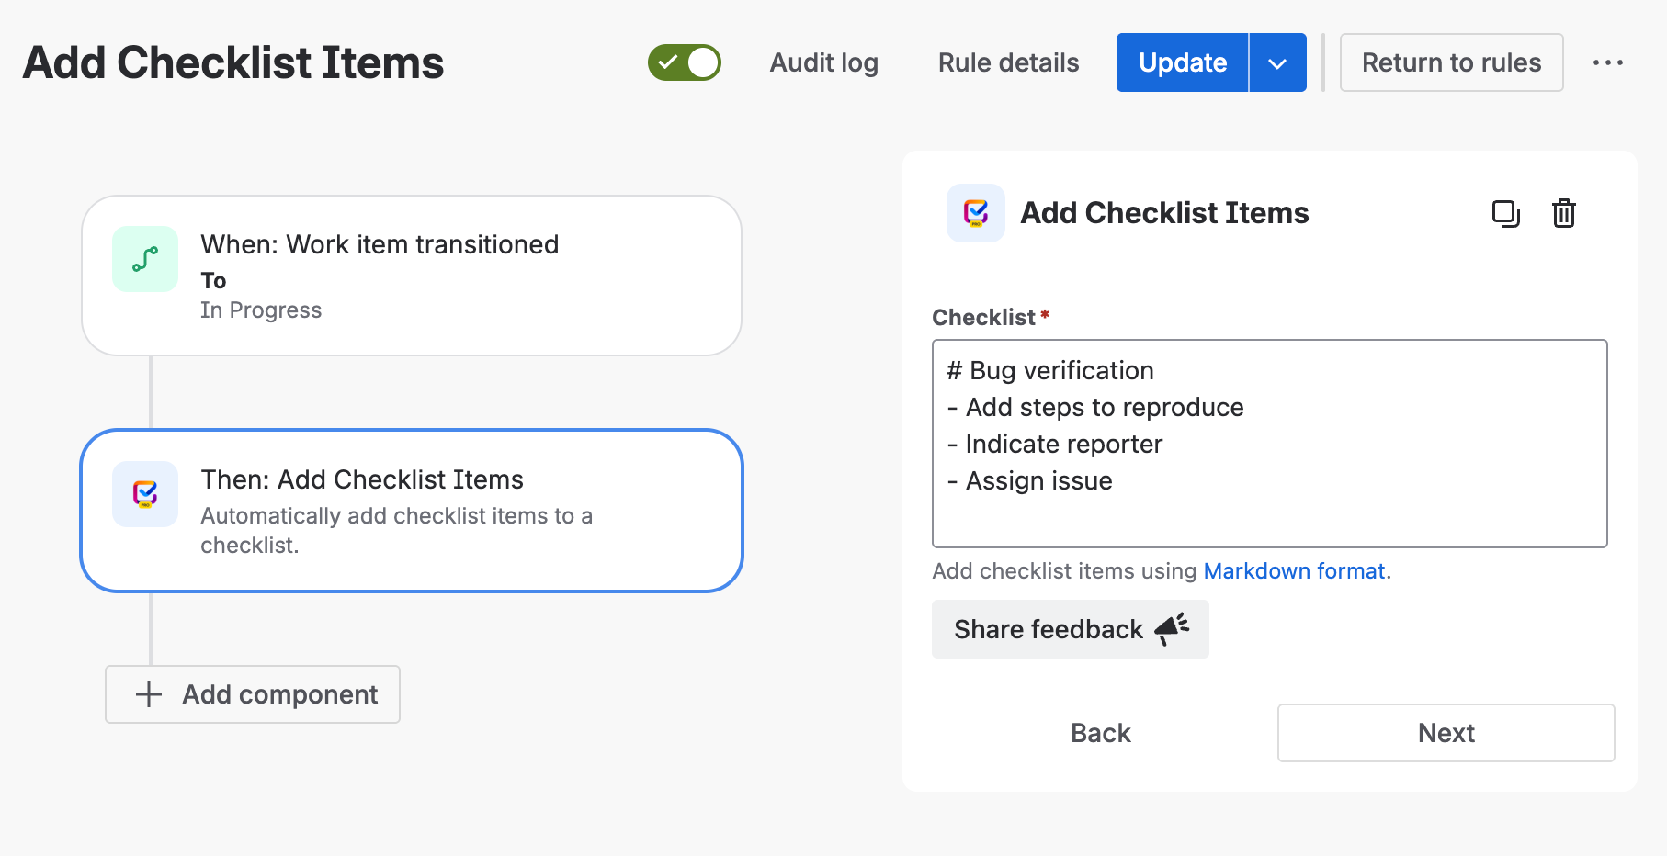Click the checklist icon in Then card

pyautogui.click(x=145, y=494)
